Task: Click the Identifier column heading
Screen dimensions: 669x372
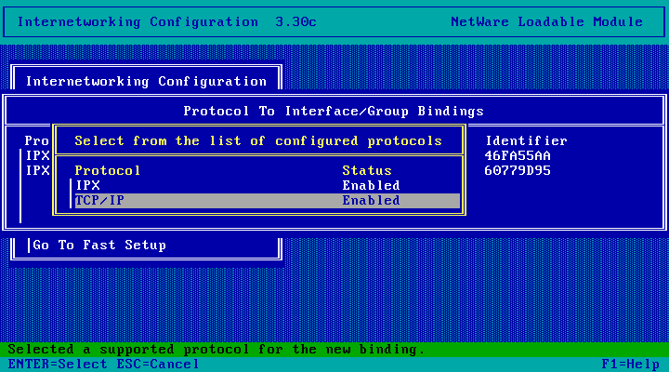Action: click(x=526, y=140)
